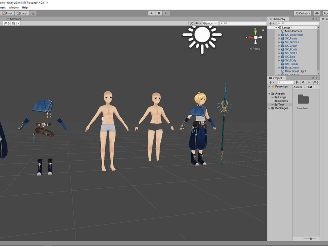Start Play mode
328x246 pixels.
151,13
